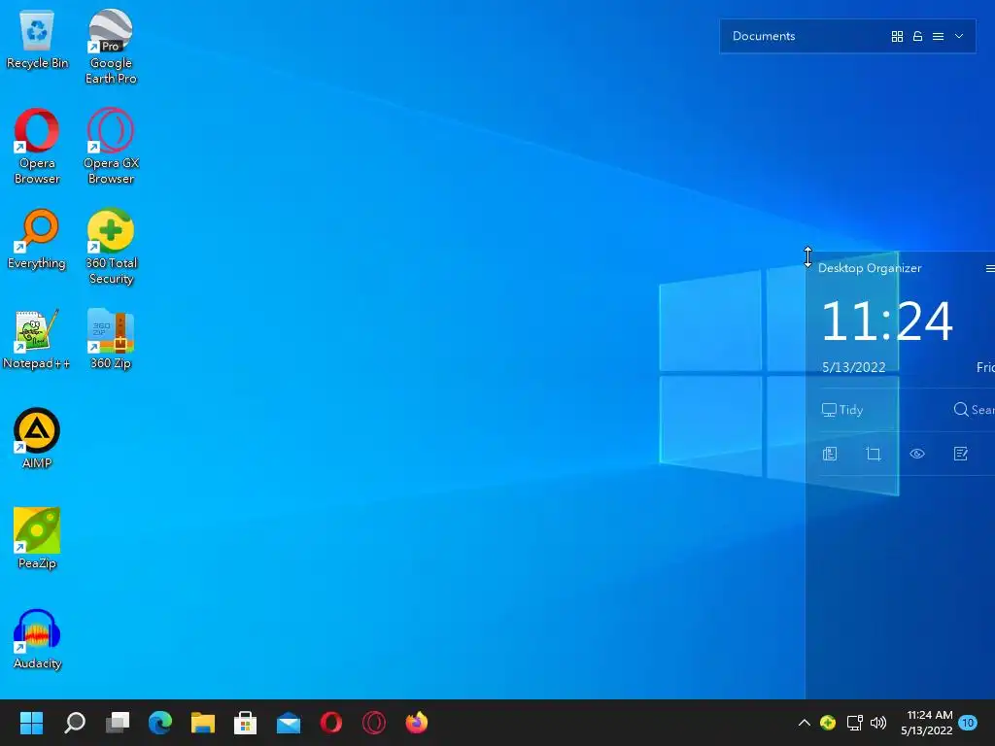Toggle the eye visibility icon in Desktop Organizer
The width and height of the screenshot is (995, 746).
coord(917,454)
